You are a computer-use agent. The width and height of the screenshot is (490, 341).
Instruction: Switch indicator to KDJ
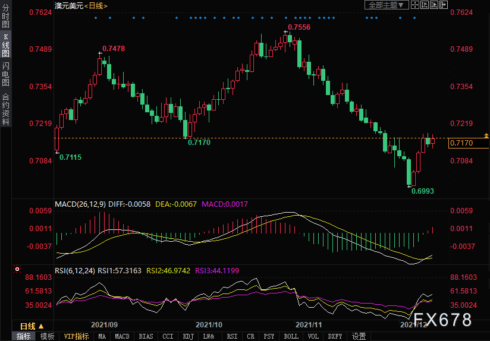(188, 336)
